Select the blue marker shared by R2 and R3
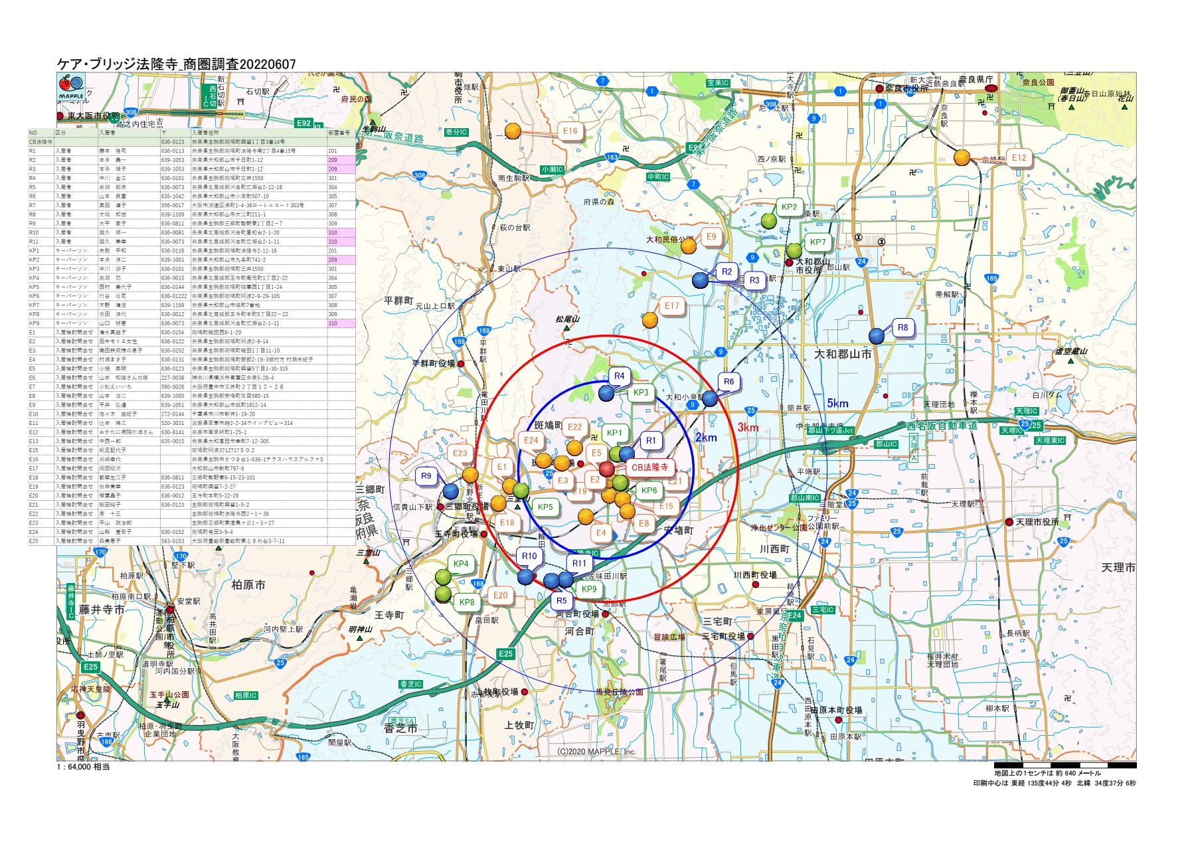The width and height of the screenshot is (1194, 844). pos(700,280)
